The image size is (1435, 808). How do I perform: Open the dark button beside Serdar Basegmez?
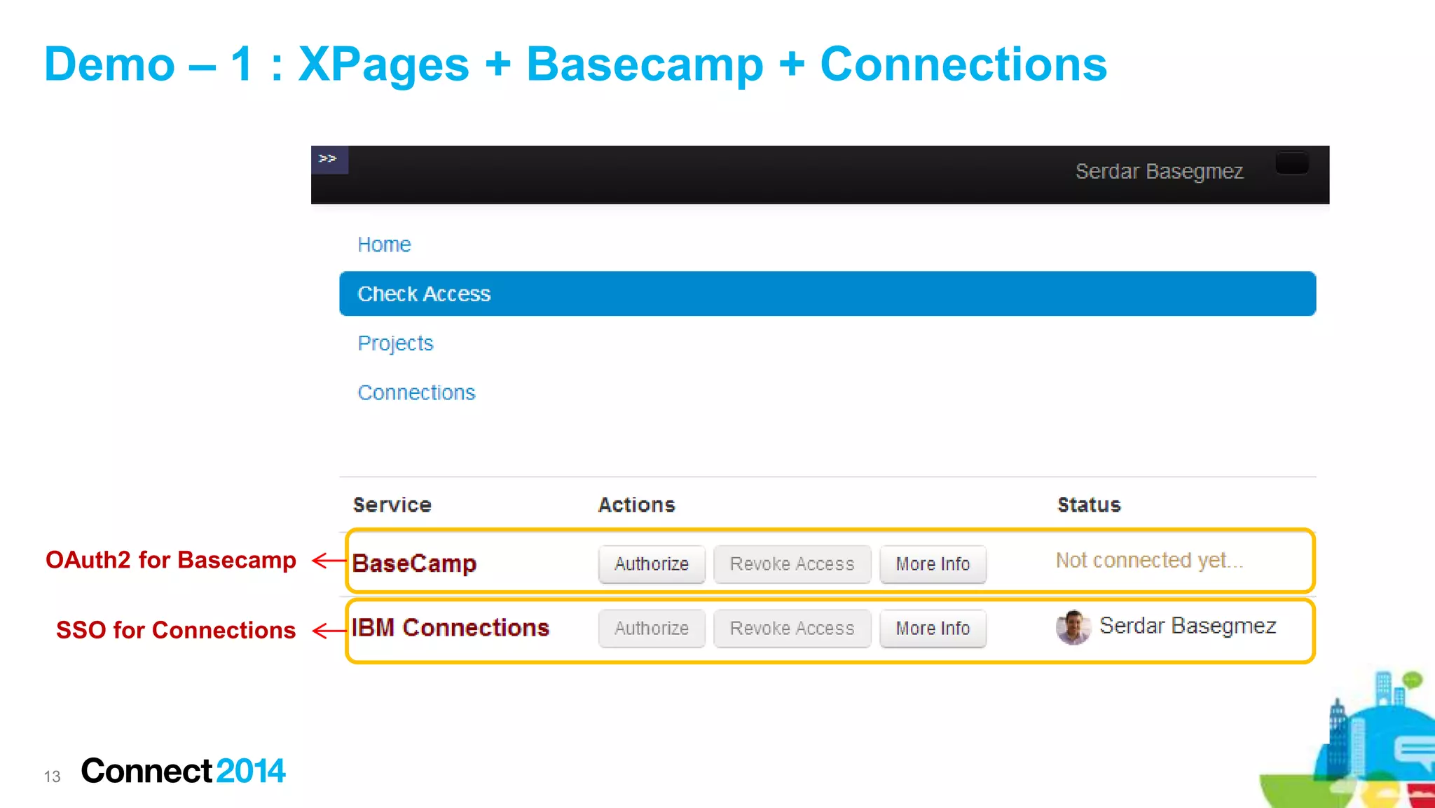(1292, 163)
